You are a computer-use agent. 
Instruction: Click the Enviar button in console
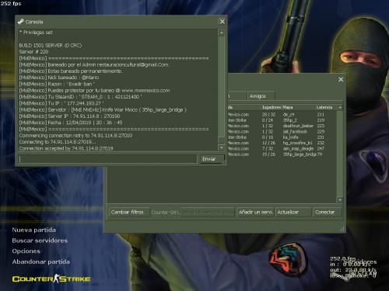click(x=212, y=159)
